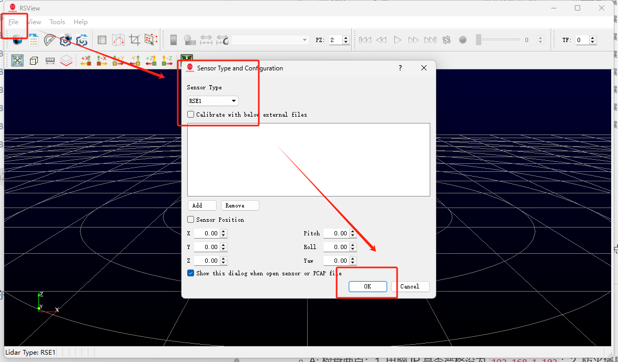Close the Sensor Type and Configuration dialog

coord(424,68)
